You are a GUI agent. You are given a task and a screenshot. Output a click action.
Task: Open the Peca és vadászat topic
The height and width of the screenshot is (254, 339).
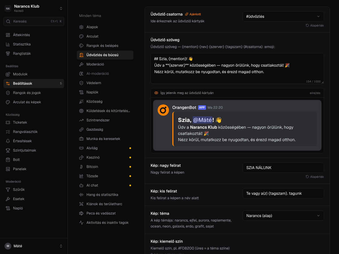click(105, 213)
